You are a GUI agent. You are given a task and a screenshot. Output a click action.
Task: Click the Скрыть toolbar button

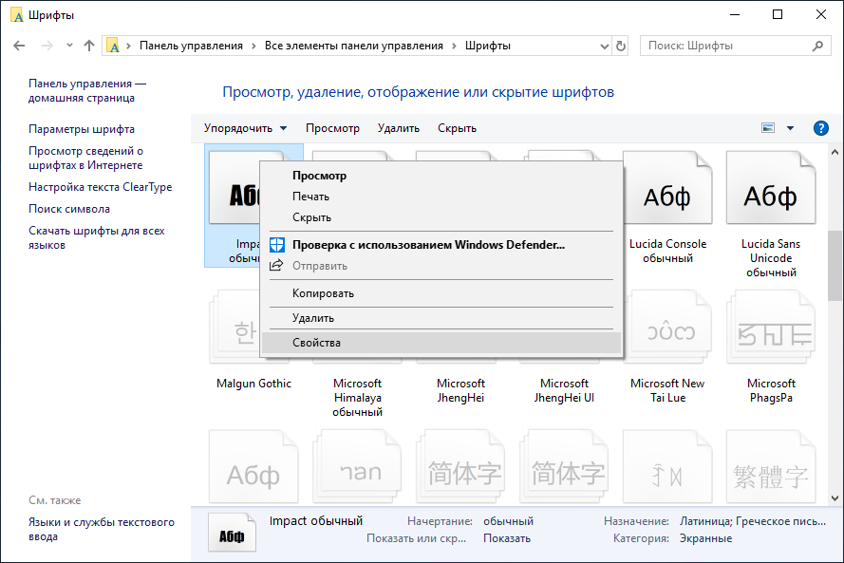457,128
